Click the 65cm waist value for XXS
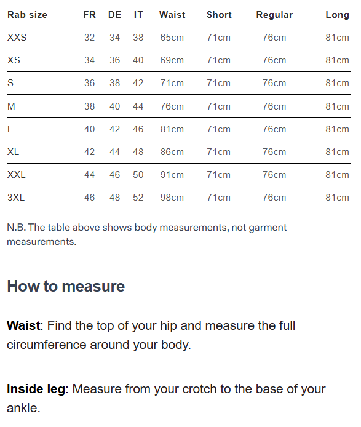Screen dimensions: 361x427 tap(172, 38)
